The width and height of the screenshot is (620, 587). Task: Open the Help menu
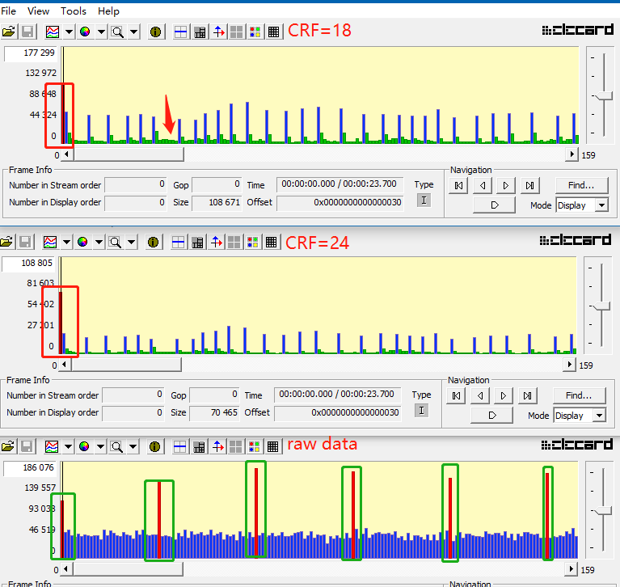(109, 11)
